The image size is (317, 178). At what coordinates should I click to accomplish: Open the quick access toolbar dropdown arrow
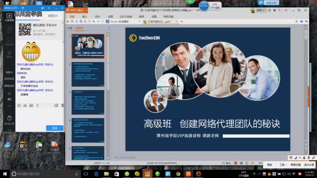(x=103, y=21)
